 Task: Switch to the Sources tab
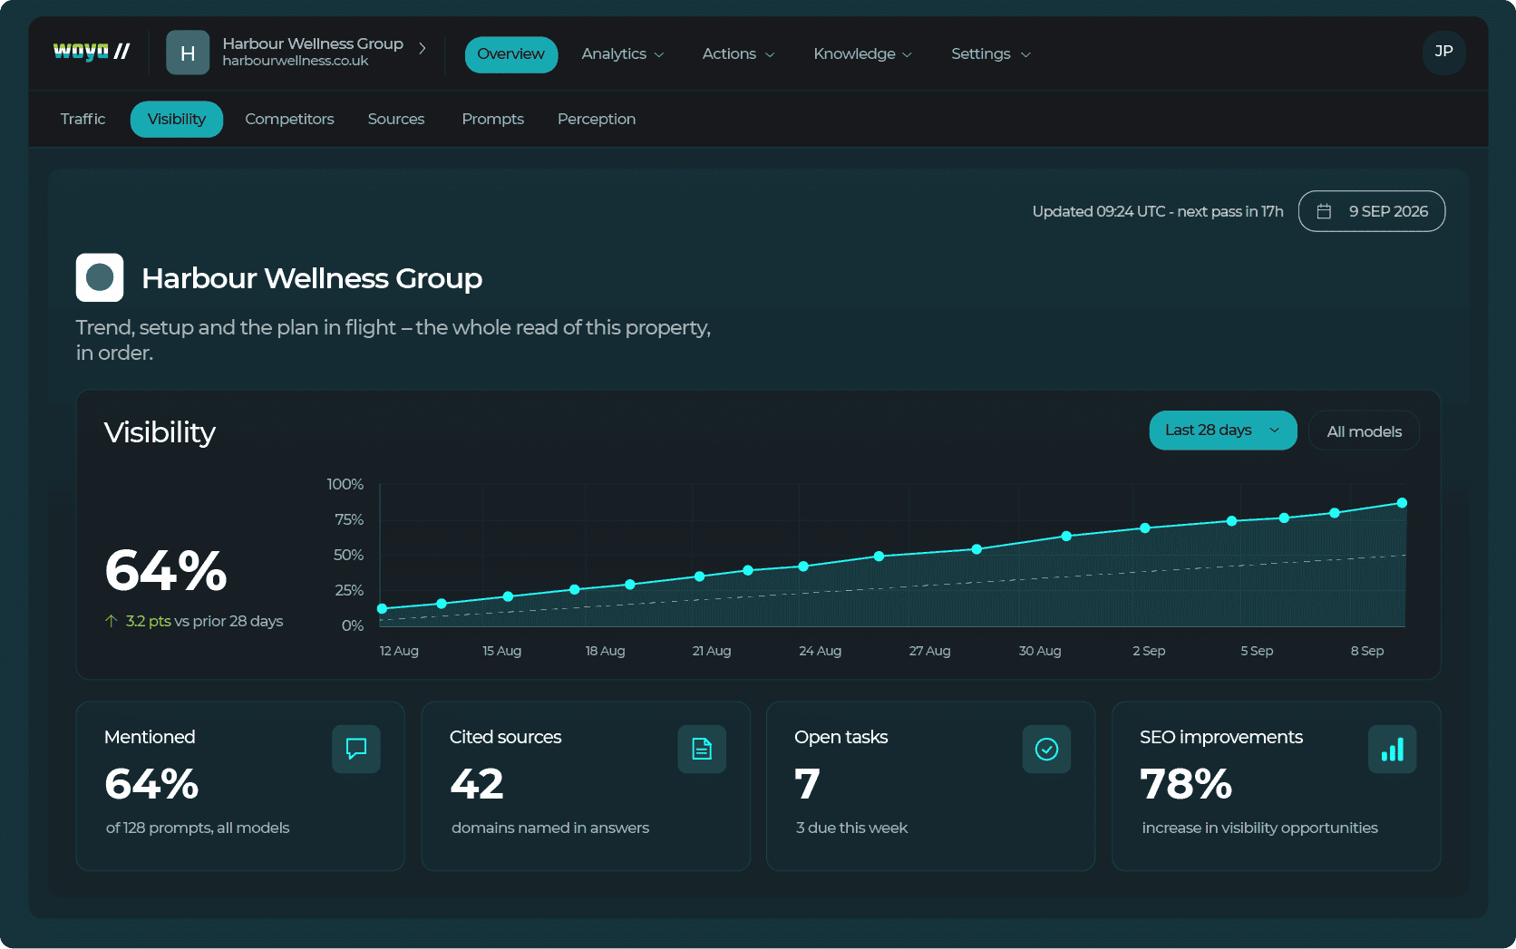[396, 119]
